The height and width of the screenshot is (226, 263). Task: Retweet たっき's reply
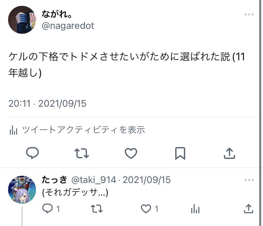tap(97, 209)
